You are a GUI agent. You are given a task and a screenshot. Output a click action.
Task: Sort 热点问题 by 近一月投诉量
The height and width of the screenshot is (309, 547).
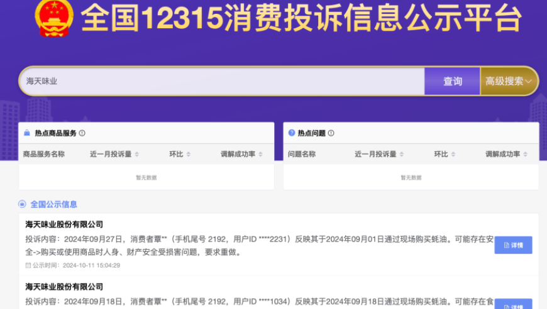[x=402, y=154]
